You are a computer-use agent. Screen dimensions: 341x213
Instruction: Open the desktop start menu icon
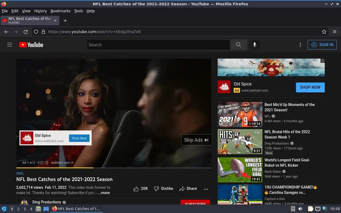[4, 209]
